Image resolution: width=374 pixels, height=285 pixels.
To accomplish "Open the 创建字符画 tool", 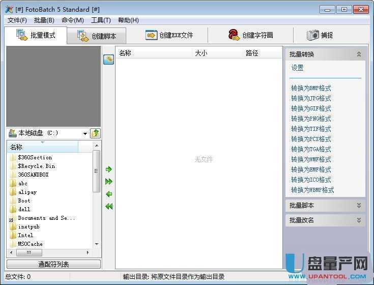I will (x=250, y=35).
